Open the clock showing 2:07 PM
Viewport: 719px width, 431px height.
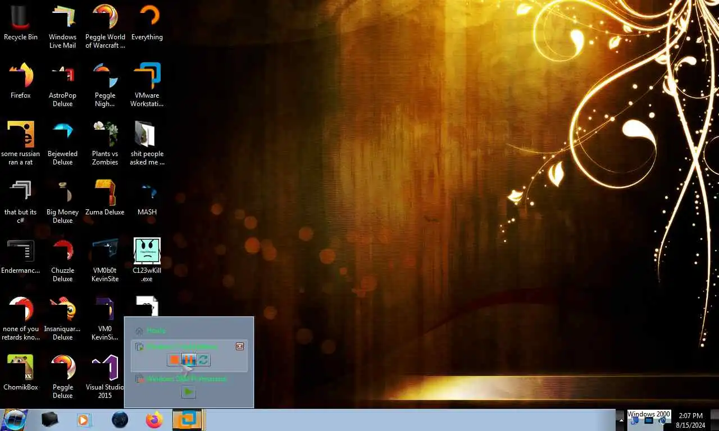coord(690,420)
